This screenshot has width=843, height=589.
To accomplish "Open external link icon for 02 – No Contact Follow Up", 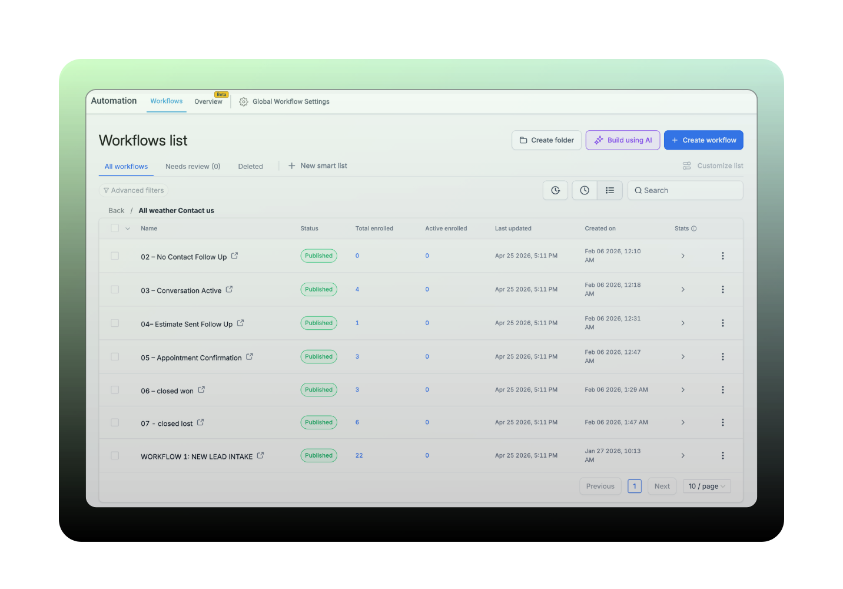I will point(234,256).
